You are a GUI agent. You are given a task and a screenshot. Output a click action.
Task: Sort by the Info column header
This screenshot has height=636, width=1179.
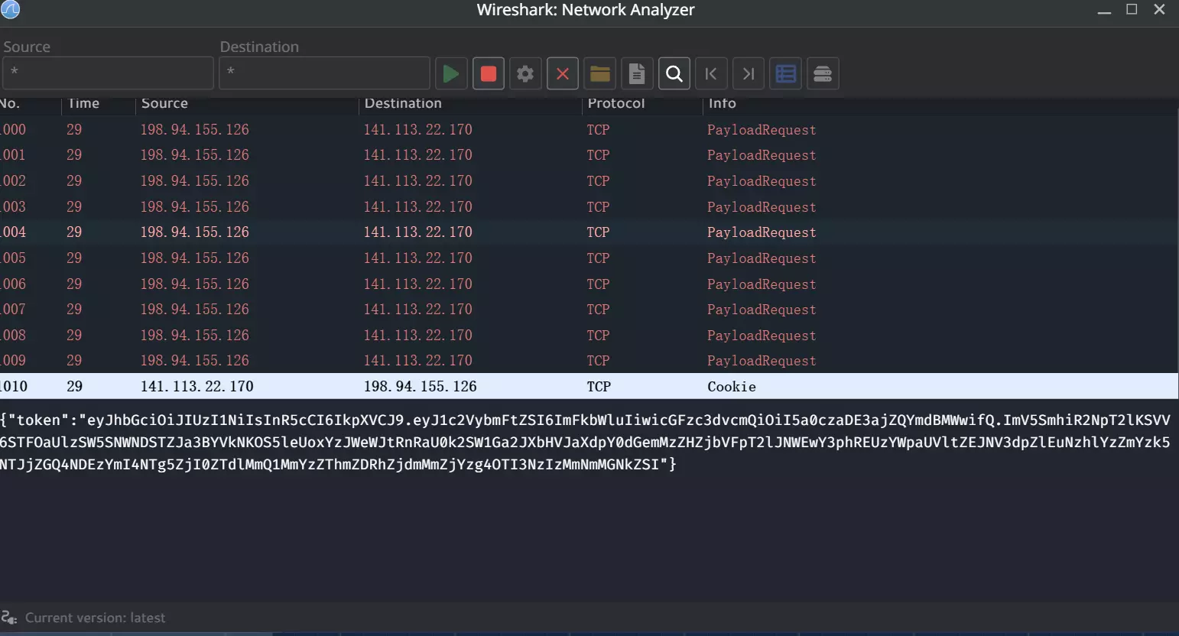coord(722,103)
